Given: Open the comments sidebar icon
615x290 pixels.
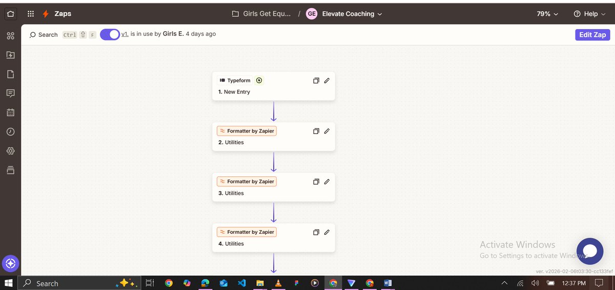Looking at the screenshot, I should point(10,93).
